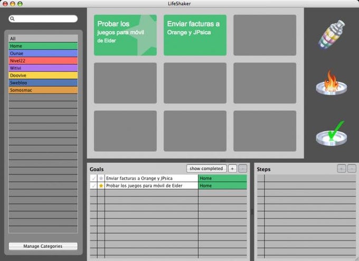Viewport: 359px width, 261px height.
Task: Focus the search field
Action: [43, 19]
